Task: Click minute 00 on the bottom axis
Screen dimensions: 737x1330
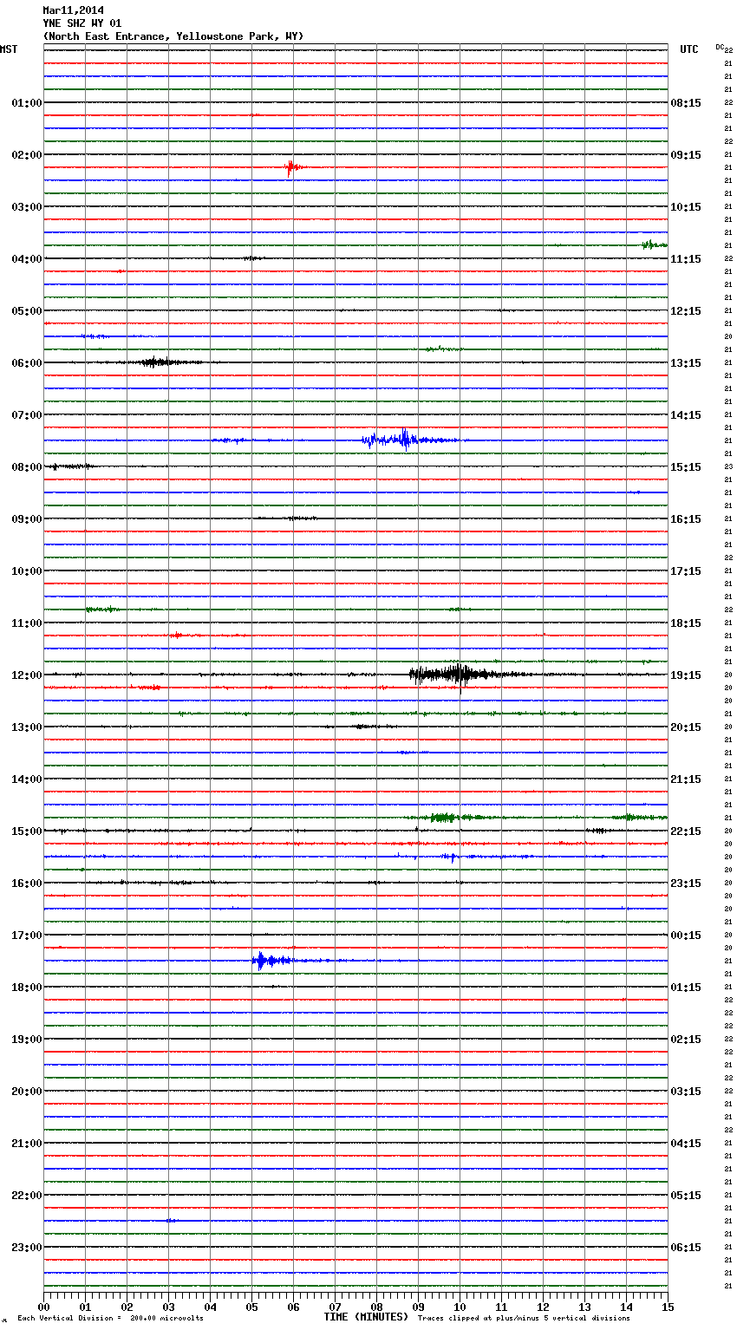Action: 43,1307
